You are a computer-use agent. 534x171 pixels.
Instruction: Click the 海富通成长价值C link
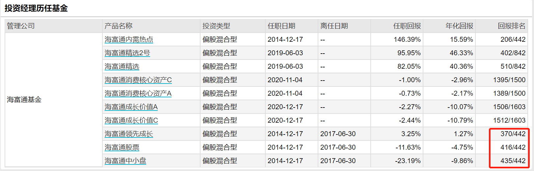point(131,120)
